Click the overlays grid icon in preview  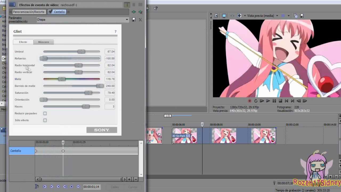(x=283, y=16)
